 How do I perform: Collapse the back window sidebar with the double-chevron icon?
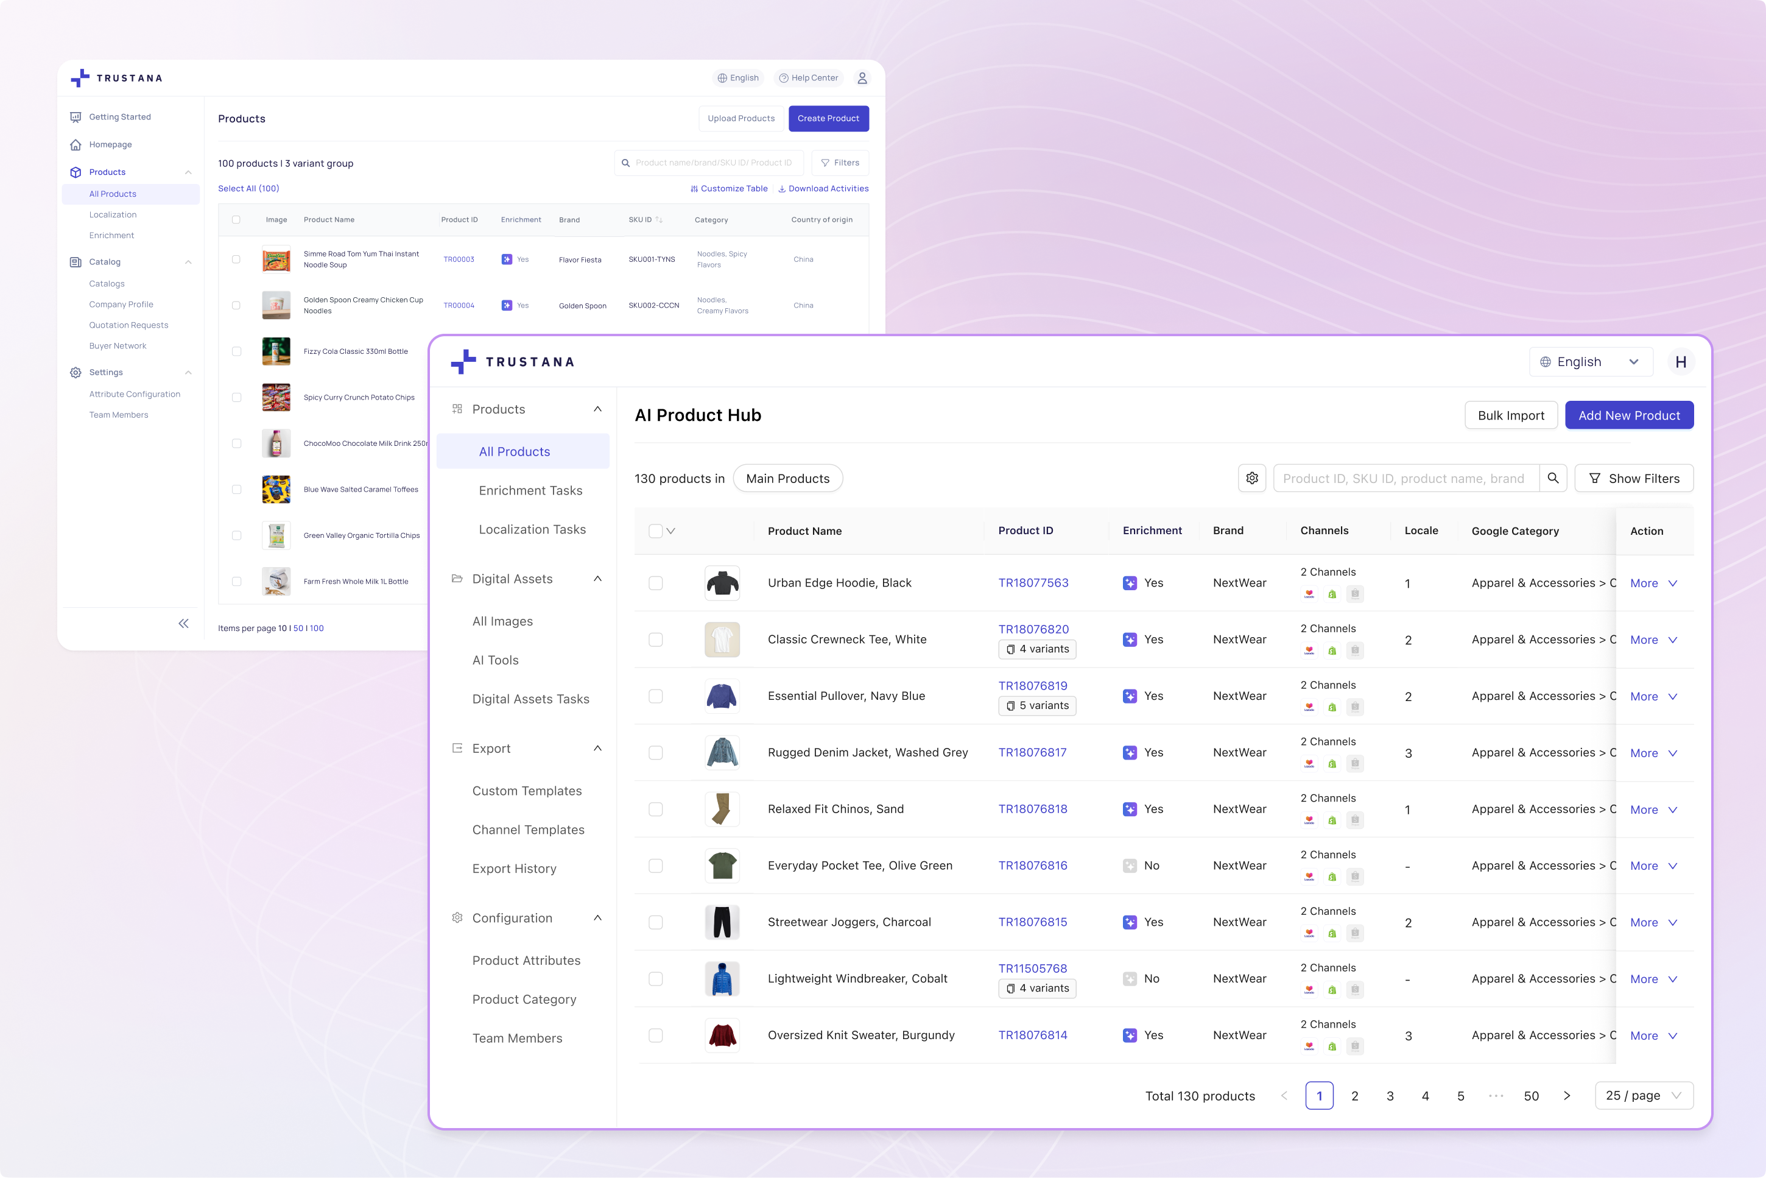(x=183, y=624)
